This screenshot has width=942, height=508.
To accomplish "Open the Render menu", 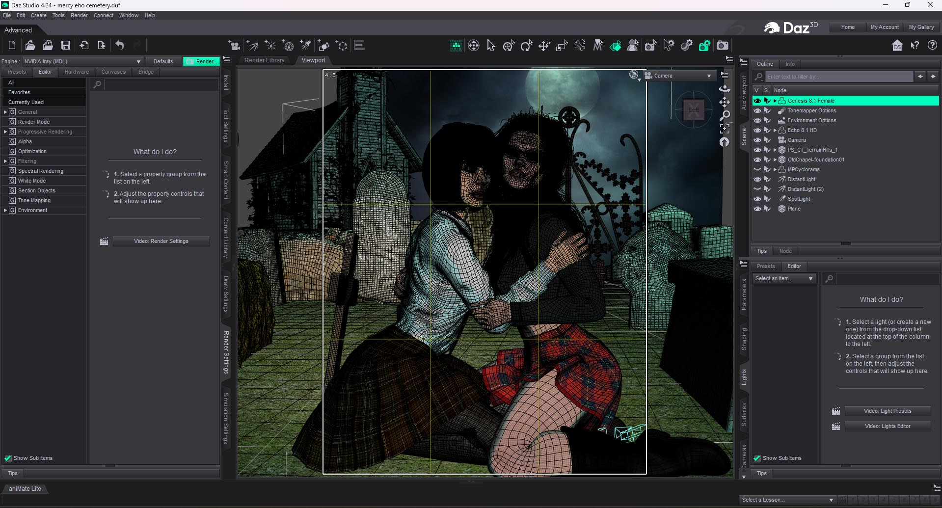I will (x=79, y=15).
